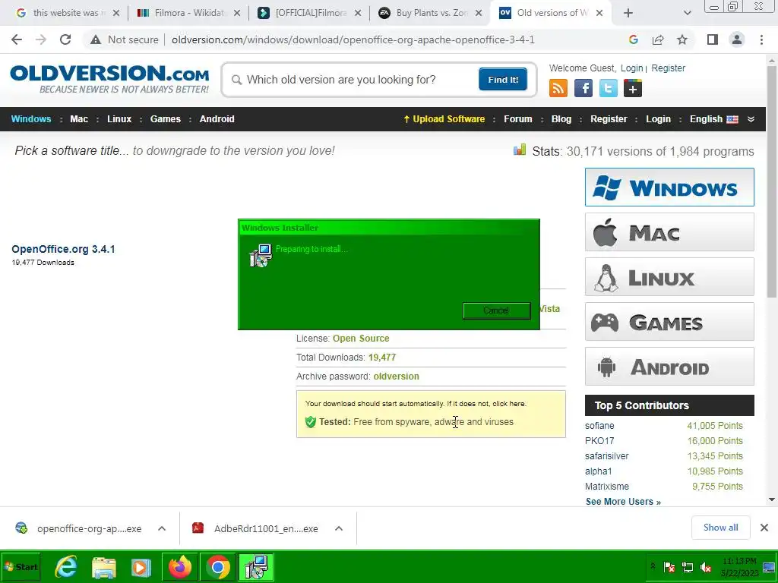Click the network tray icon

pos(687,566)
